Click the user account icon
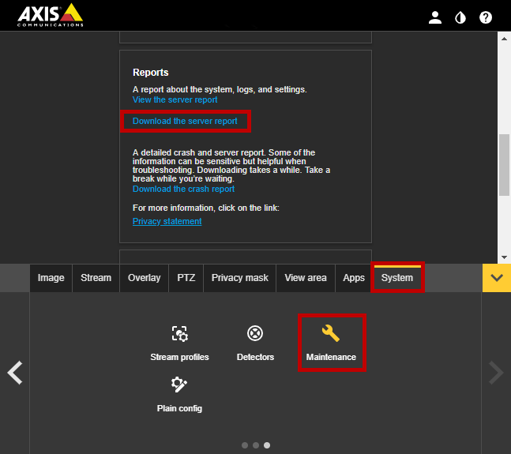The height and width of the screenshot is (454, 511). (435, 17)
